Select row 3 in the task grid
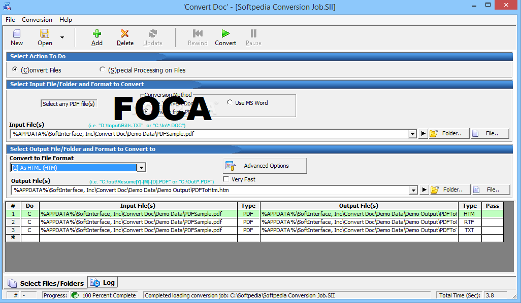The width and height of the screenshot is (521, 303). 13,230
